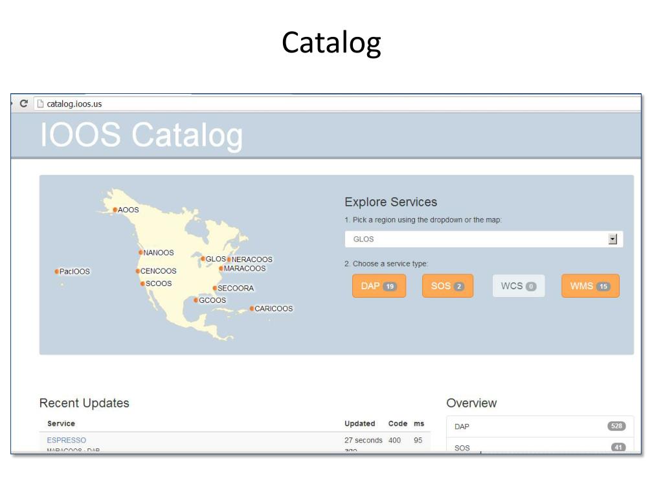Select the GLOS marker on the map
Screen dimensions: 663x497
click(203, 259)
